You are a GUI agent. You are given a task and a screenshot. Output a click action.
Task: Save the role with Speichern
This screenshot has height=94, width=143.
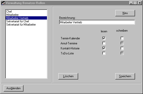tap(125, 76)
